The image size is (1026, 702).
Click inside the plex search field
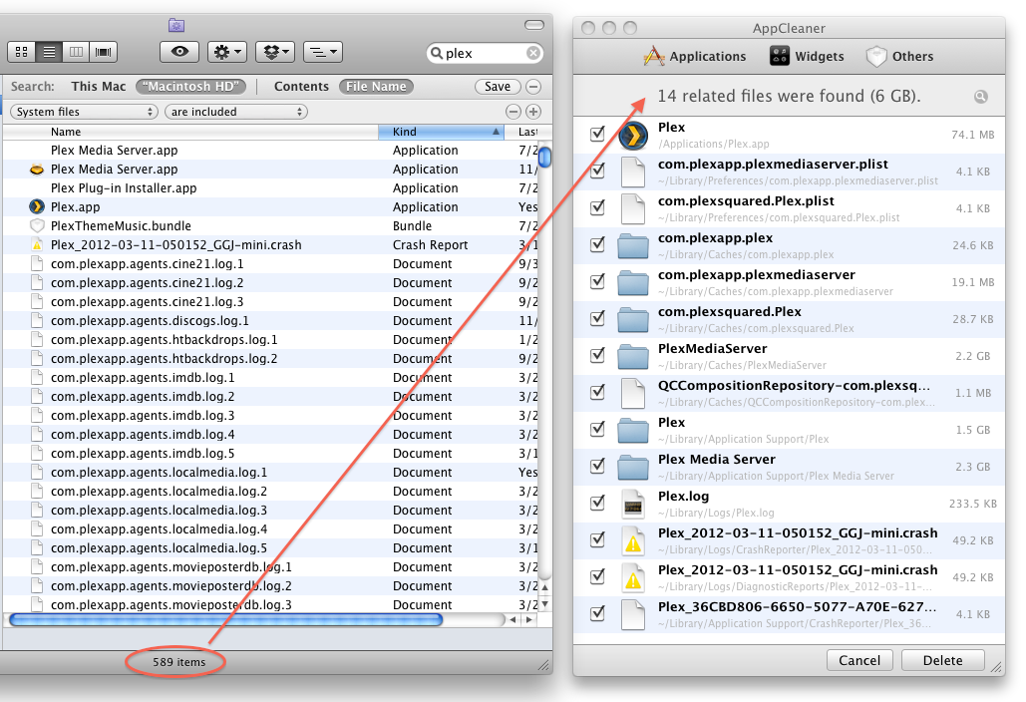click(x=485, y=53)
